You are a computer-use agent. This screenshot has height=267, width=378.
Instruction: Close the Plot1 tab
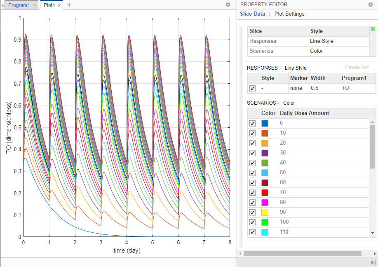pyautogui.click(x=59, y=5)
